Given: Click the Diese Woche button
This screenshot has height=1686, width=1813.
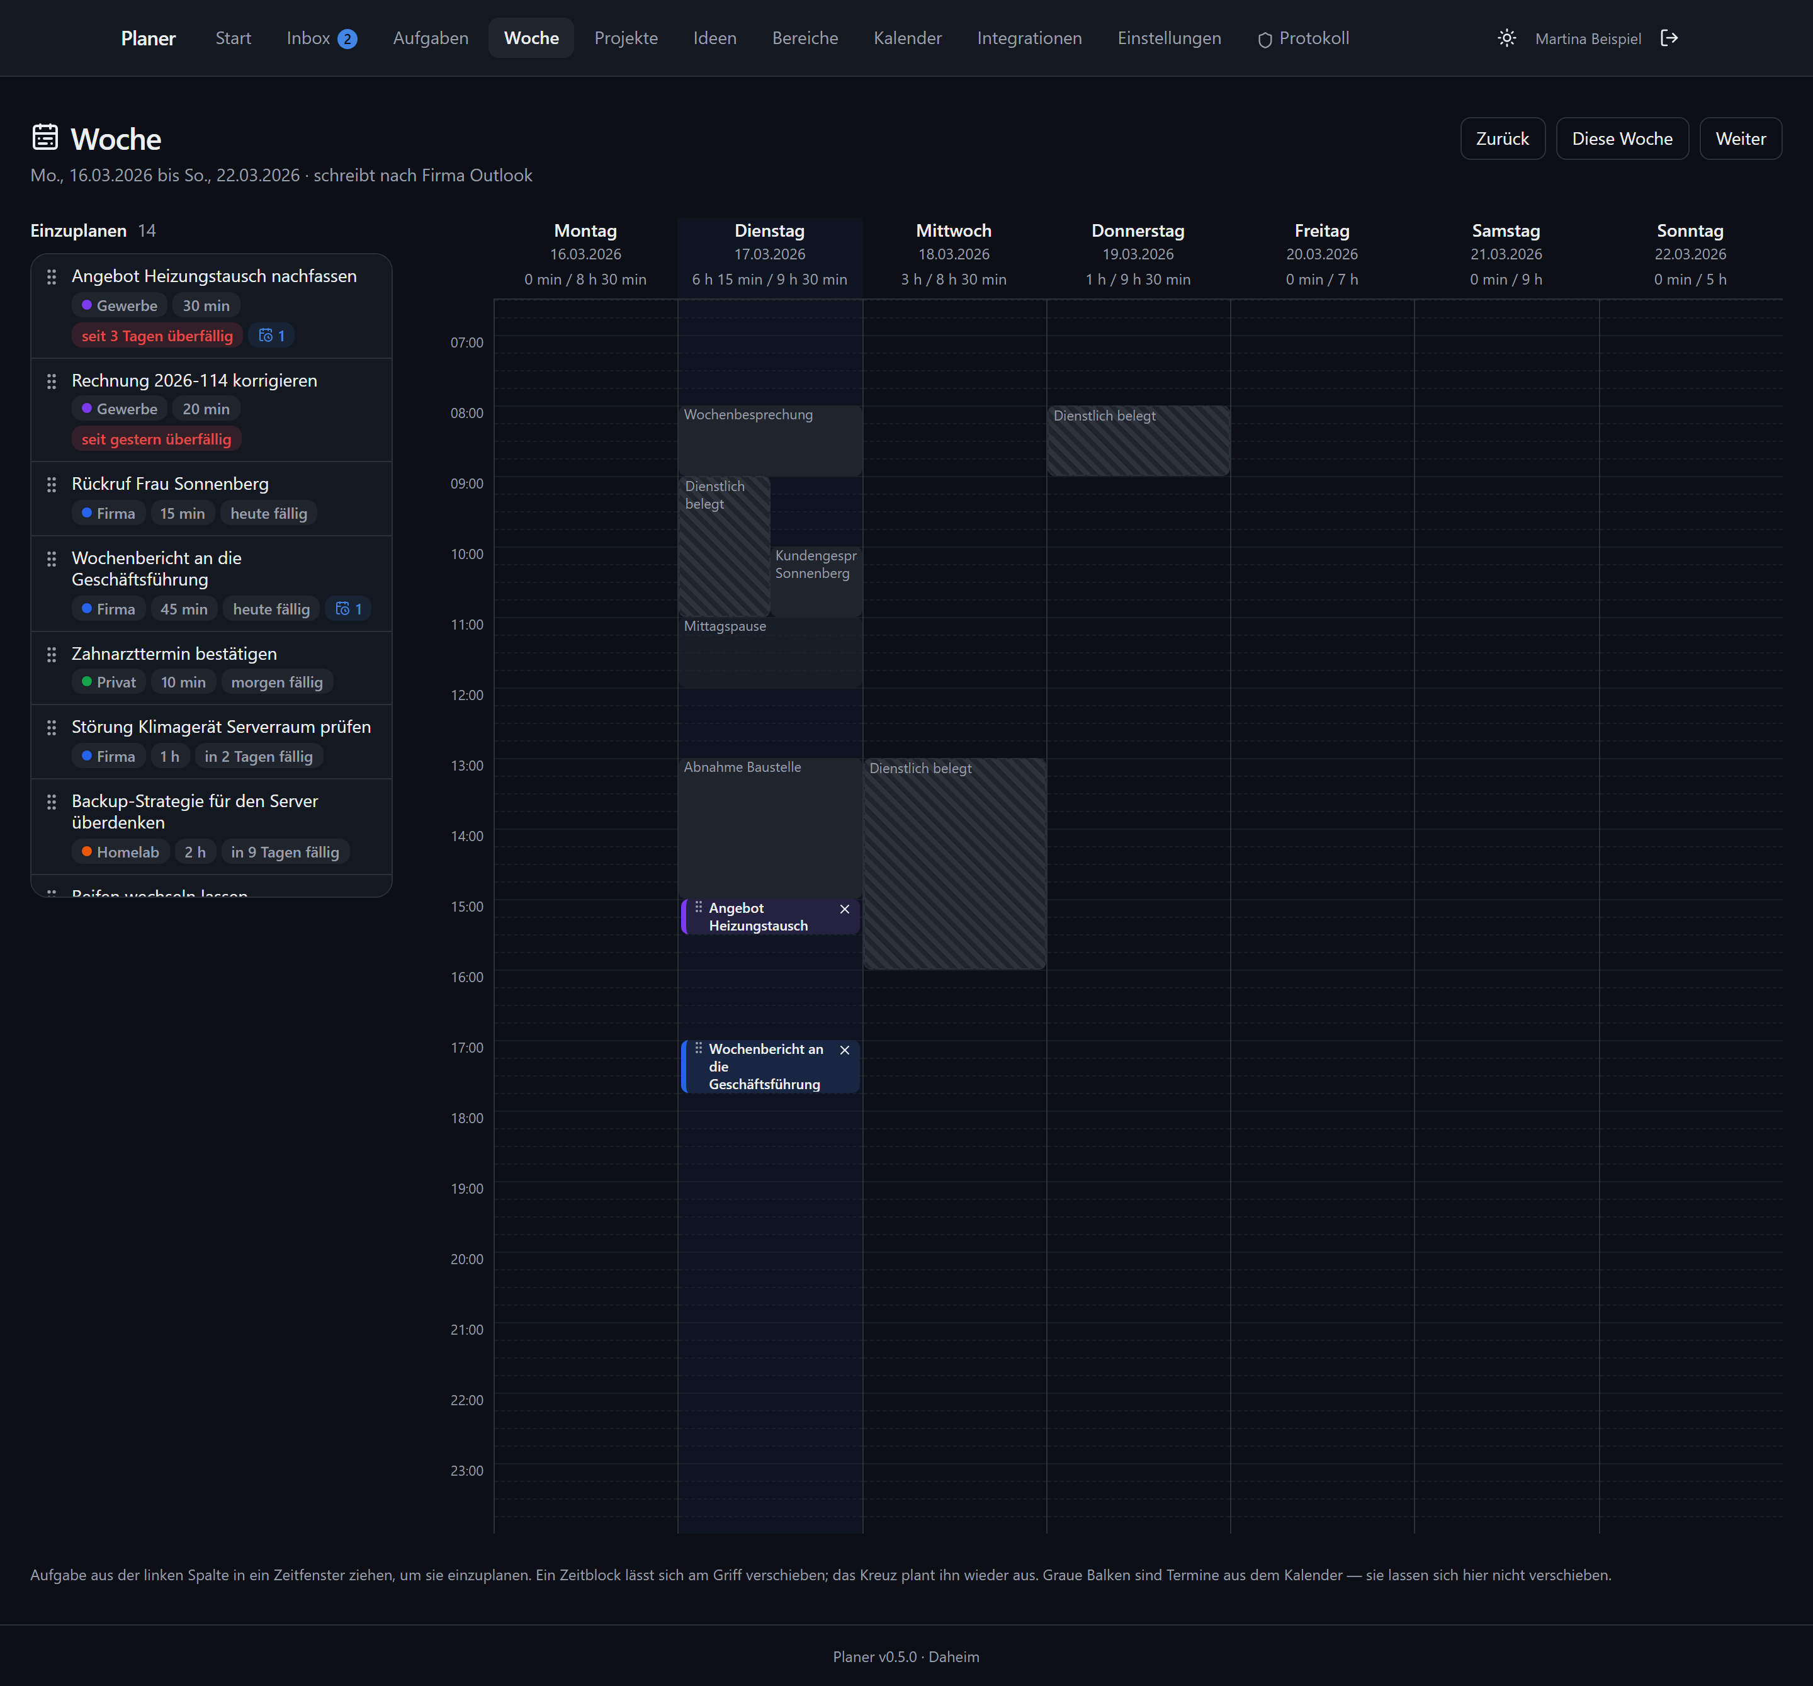Looking at the screenshot, I should pyautogui.click(x=1622, y=139).
